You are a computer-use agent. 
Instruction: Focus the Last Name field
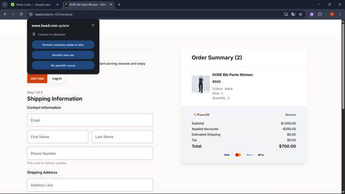click(x=122, y=136)
